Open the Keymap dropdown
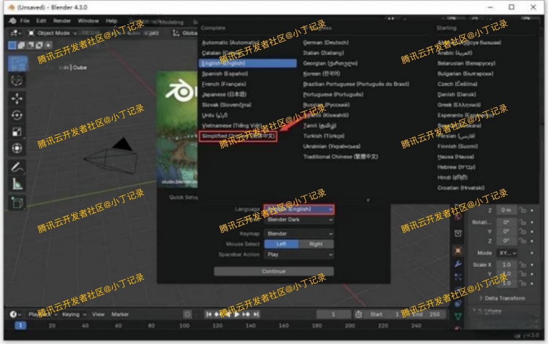548x344 pixels. tap(299, 234)
